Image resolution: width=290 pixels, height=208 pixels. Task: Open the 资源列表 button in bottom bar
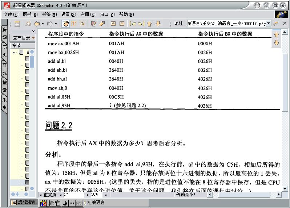[x=24, y=202]
